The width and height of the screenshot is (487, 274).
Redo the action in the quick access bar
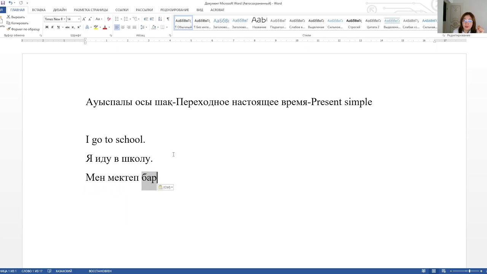coord(21,3)
